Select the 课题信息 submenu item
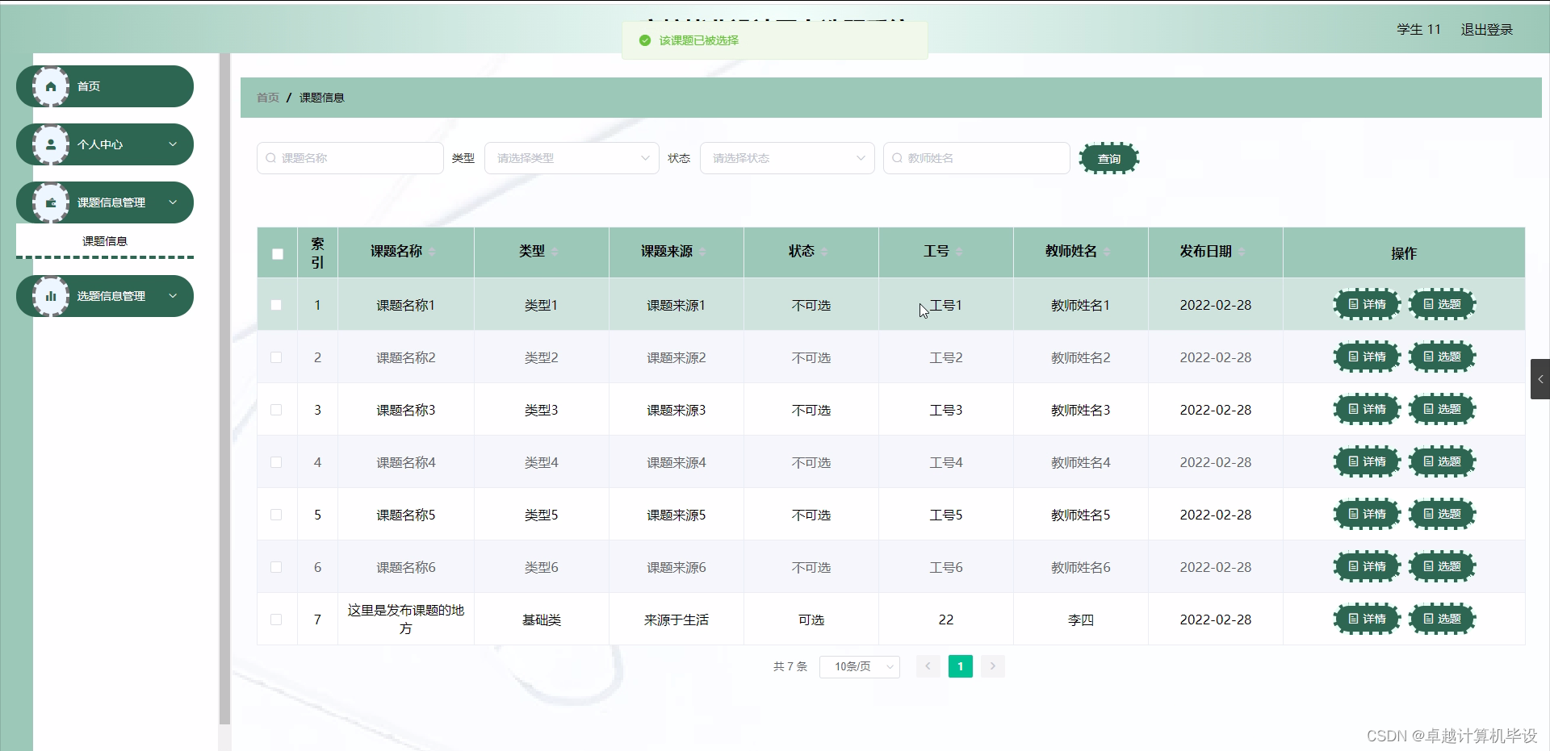 click(x=105, y=241)
